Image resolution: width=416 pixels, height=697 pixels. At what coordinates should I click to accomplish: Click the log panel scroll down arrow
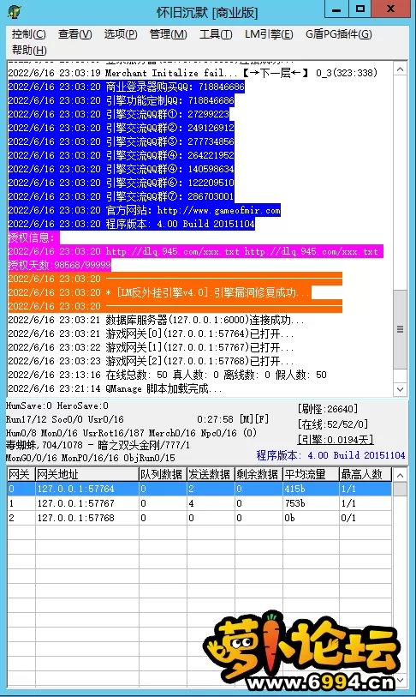pos(400,389)
